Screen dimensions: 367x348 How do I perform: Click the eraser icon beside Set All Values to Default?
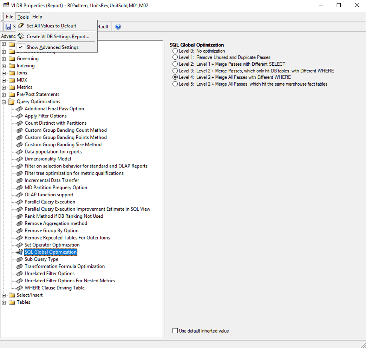[21, 26]
